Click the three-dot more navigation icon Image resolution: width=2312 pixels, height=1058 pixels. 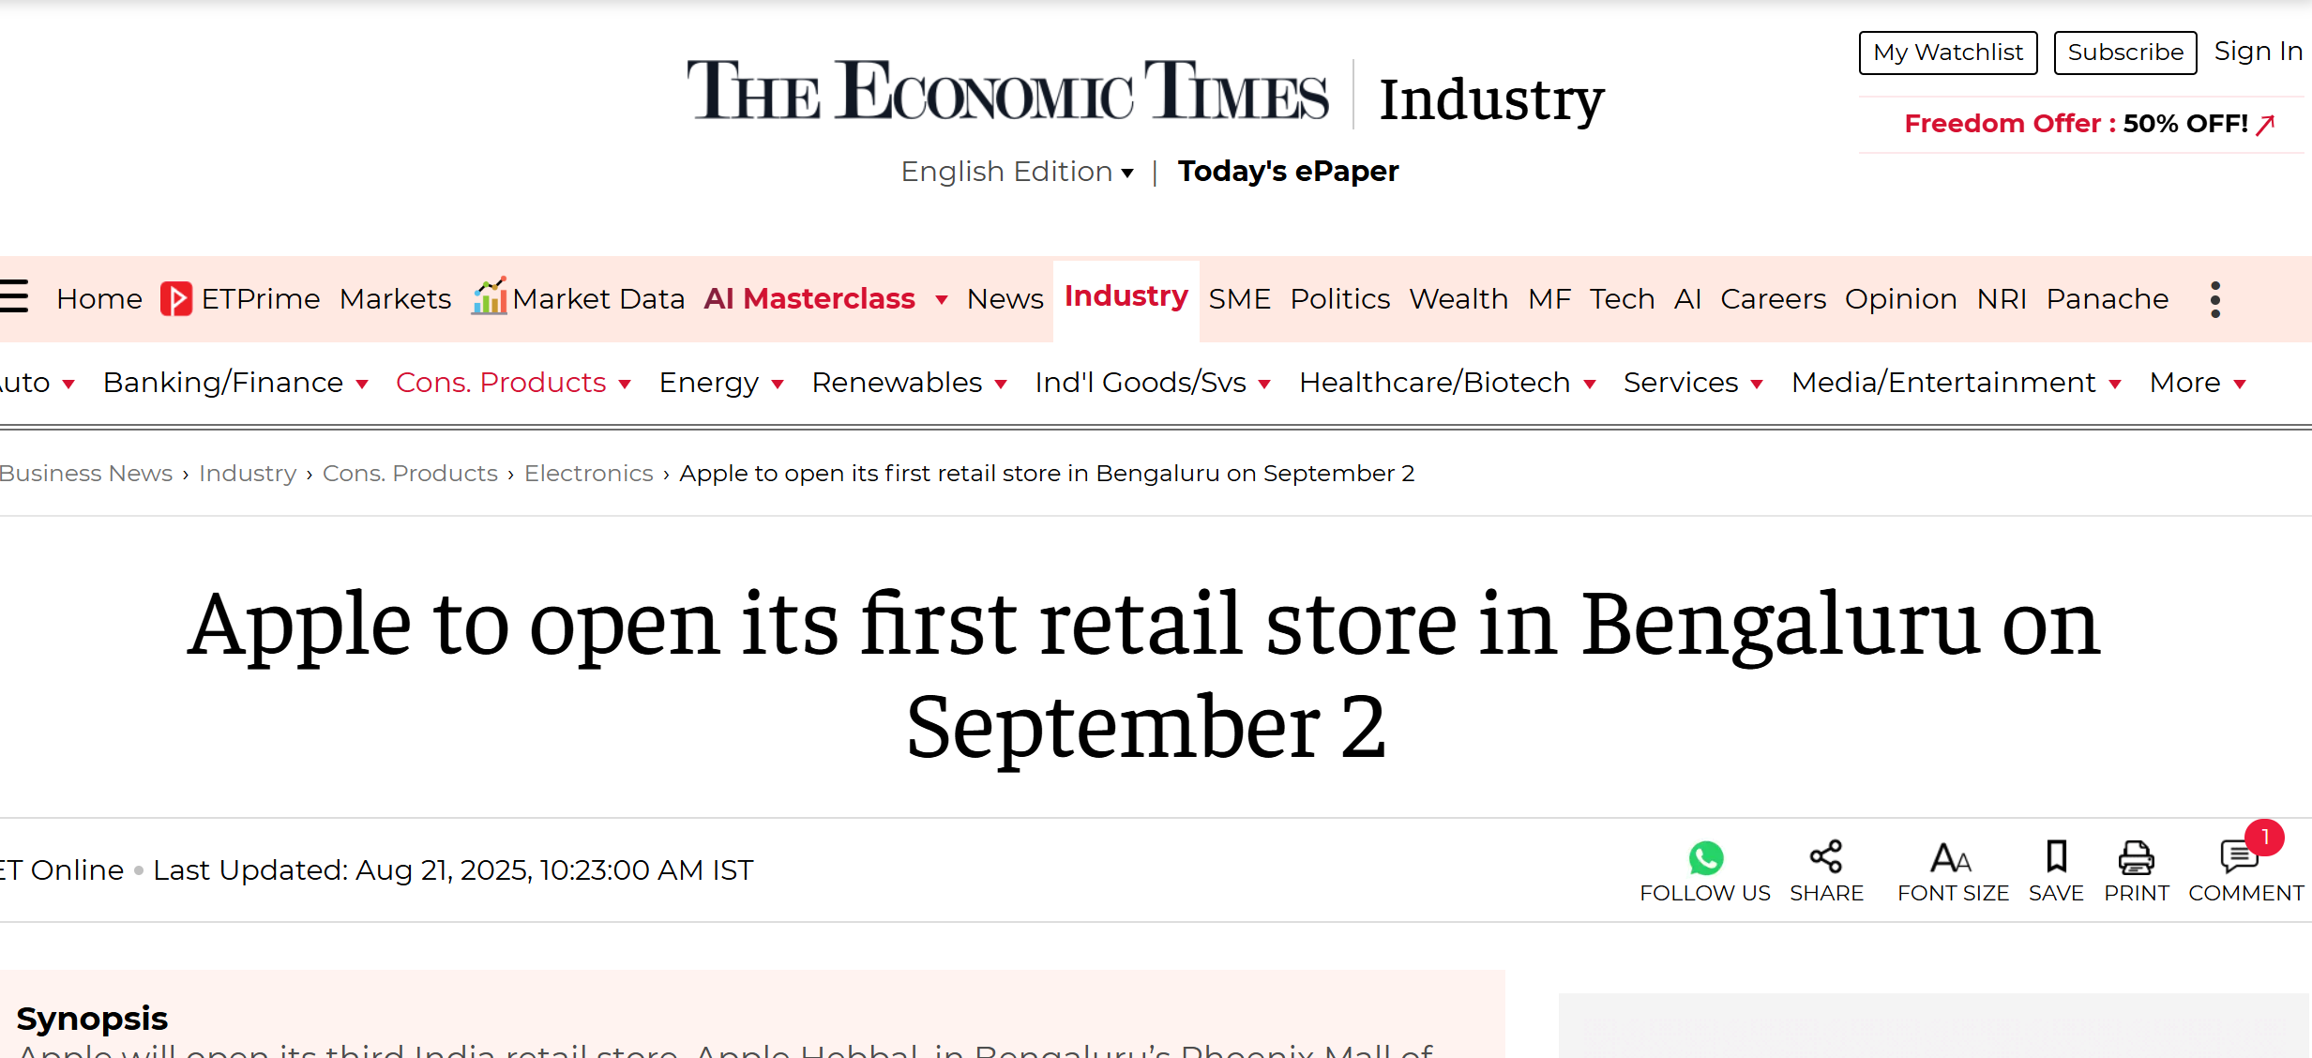coord(2214,299)
